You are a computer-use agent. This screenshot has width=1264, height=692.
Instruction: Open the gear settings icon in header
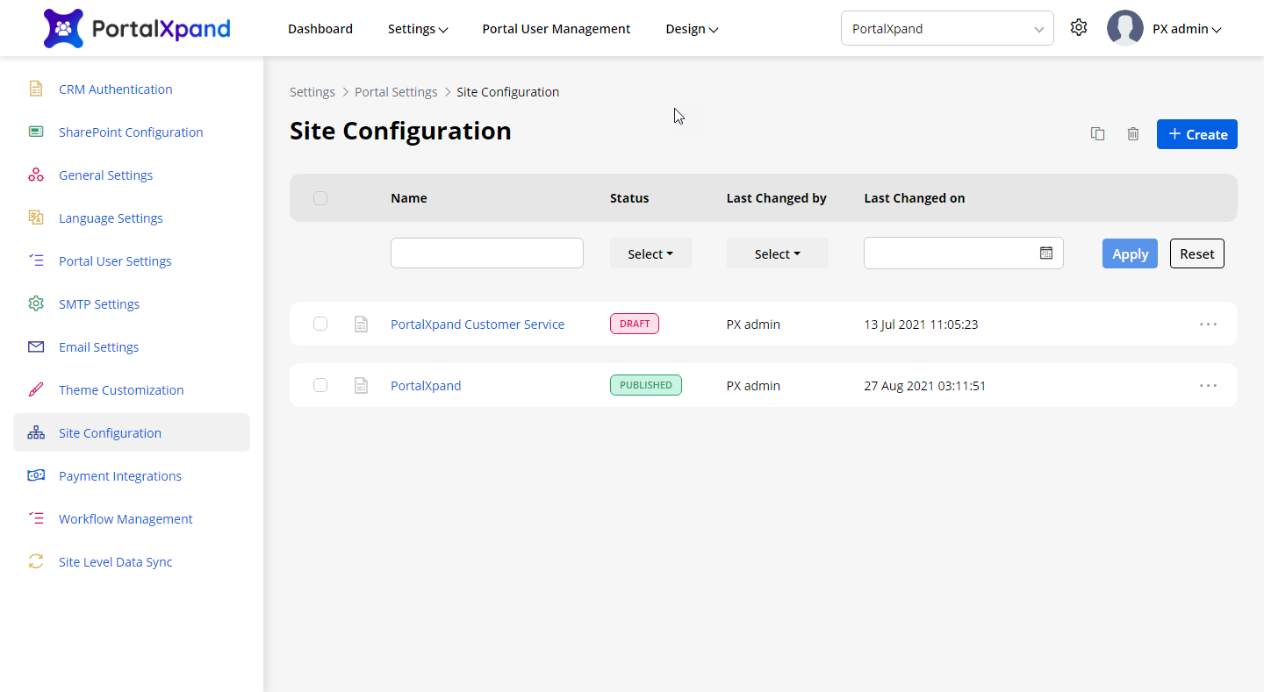(1079, 28)
